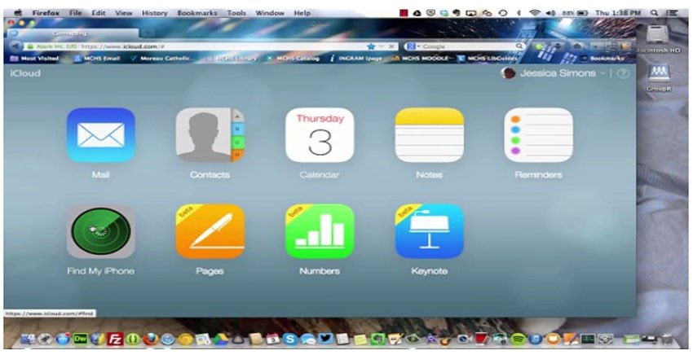Image resolution: width=693 pixels, height=355 pixels.
Task: Open Twitter from the Dock
Action: [325, 339]
